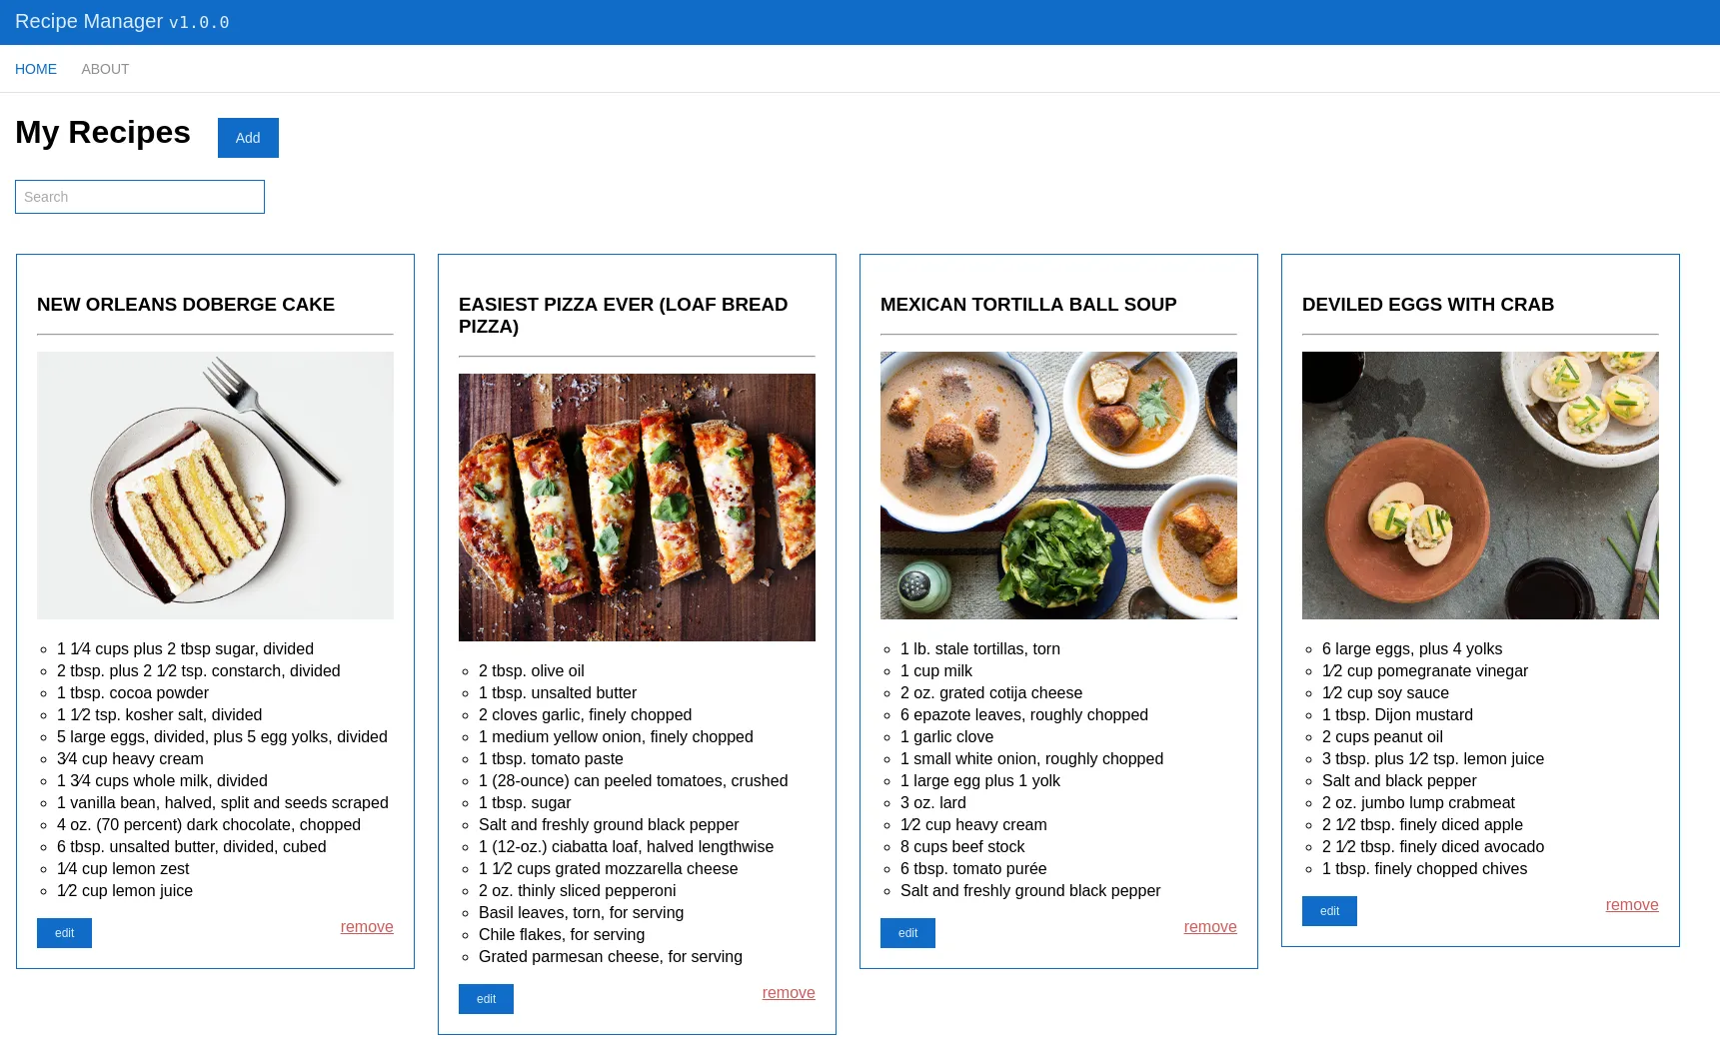Open the Home navigation tab
The image size is (1720, 1044).
[36, 69]
